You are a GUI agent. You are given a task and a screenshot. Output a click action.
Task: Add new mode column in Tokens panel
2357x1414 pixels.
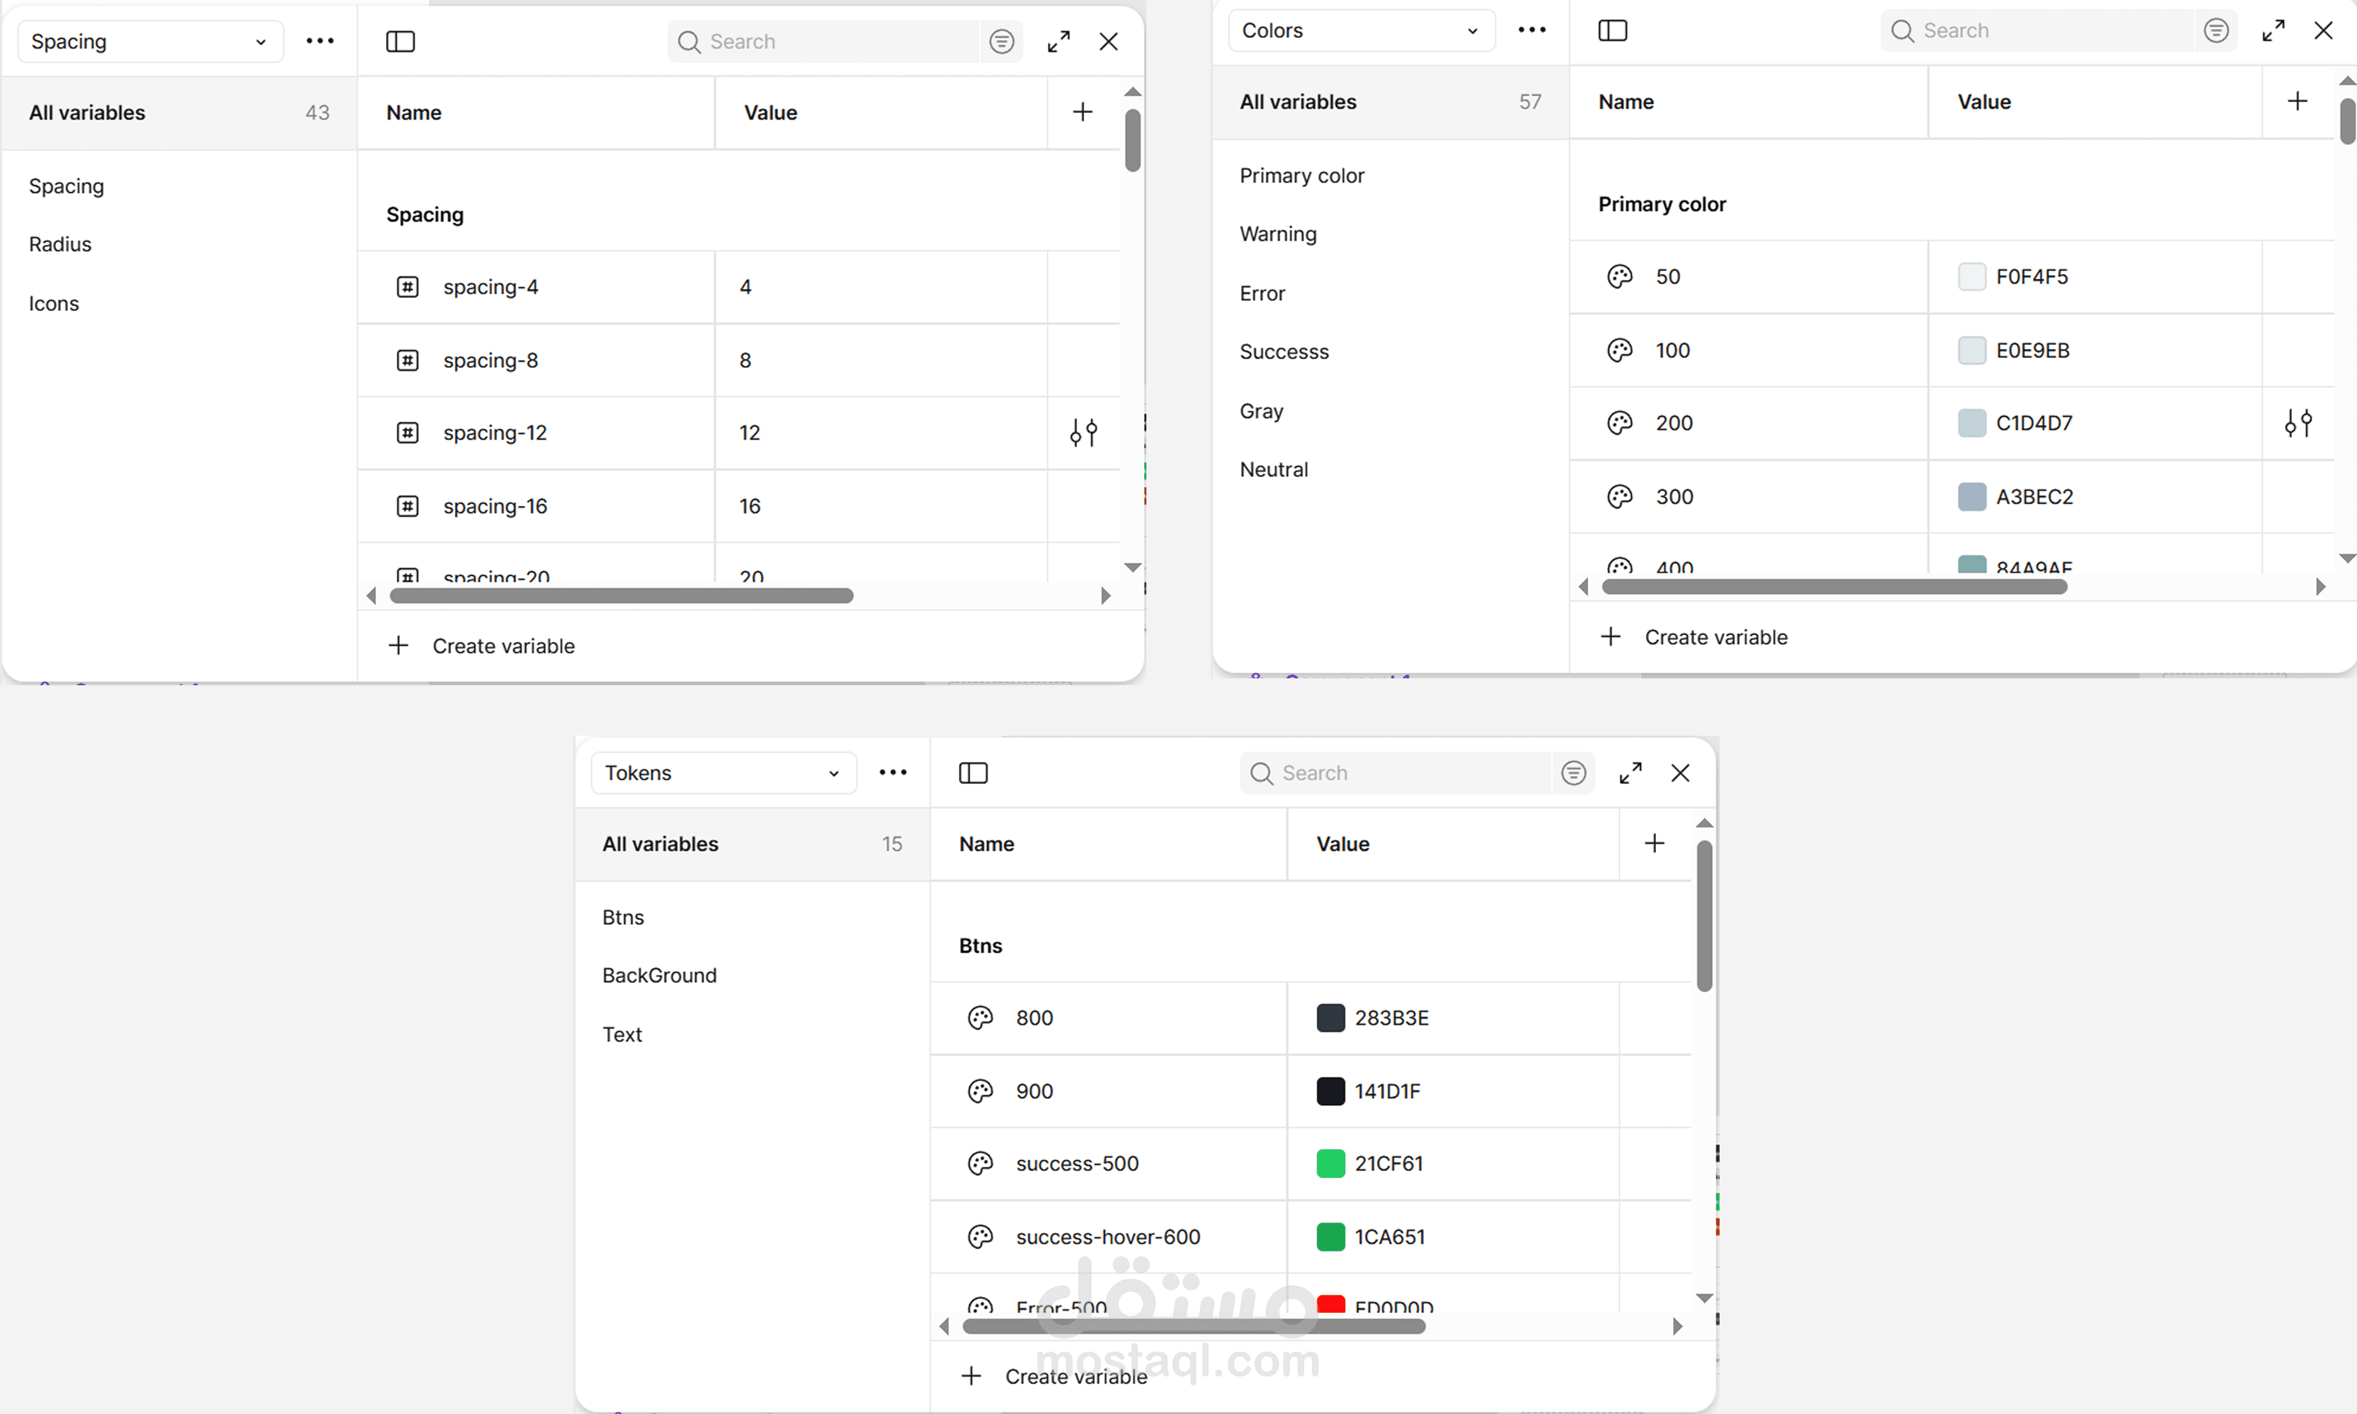pos(1655,843)
